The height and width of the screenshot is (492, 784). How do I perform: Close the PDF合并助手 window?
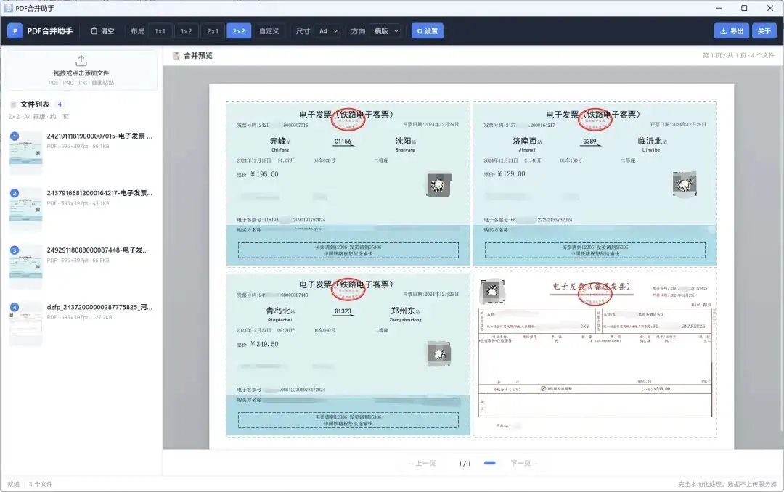click(x=770, y=8)
